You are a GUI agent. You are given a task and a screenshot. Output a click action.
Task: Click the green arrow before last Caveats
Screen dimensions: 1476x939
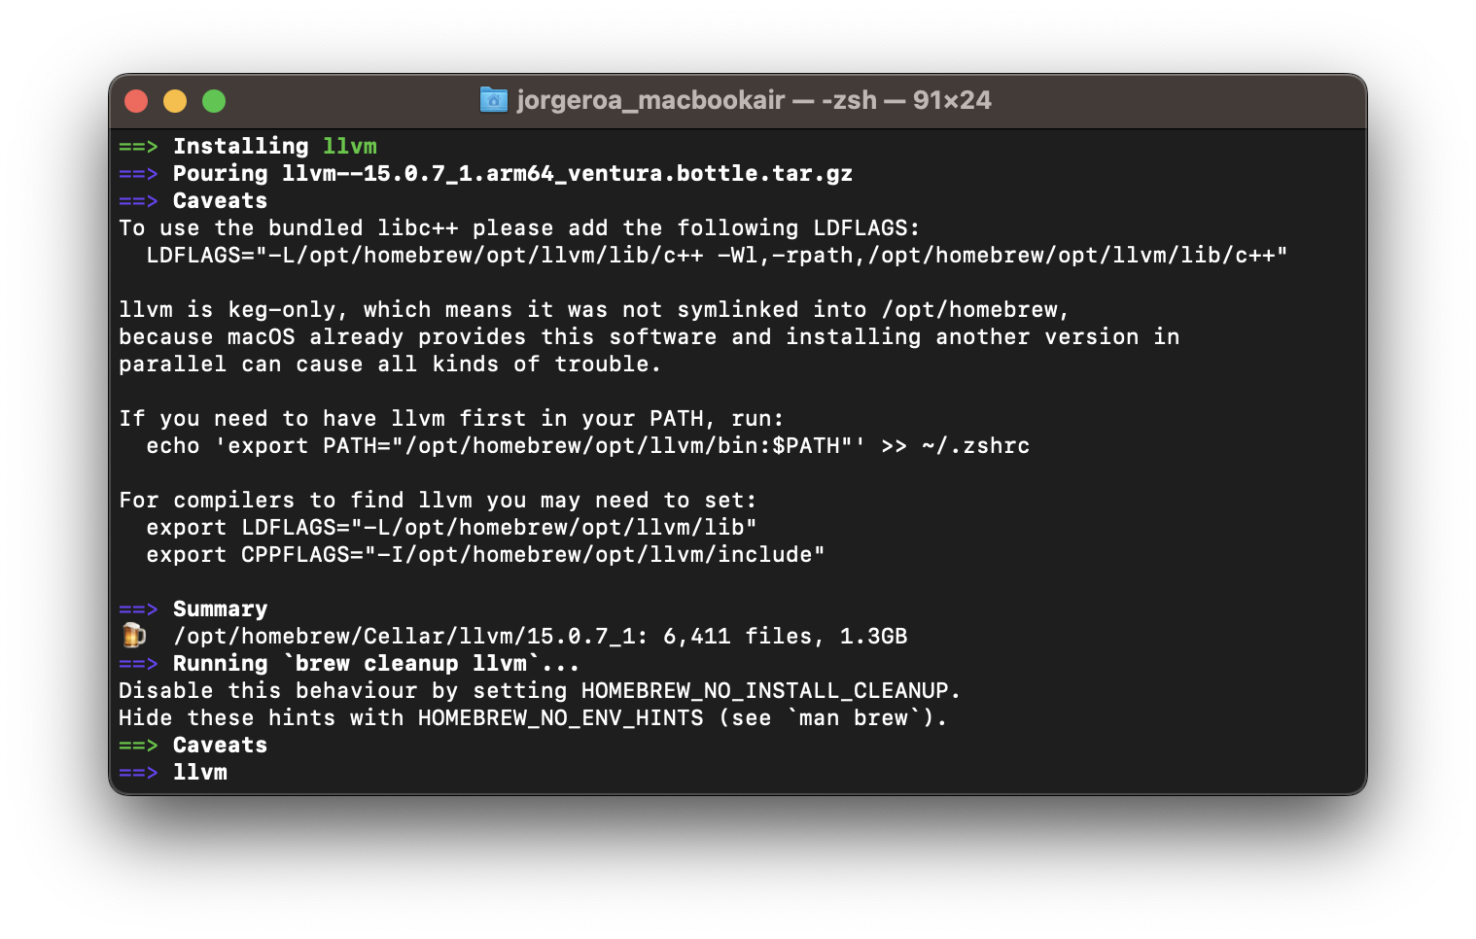point(138,746)
